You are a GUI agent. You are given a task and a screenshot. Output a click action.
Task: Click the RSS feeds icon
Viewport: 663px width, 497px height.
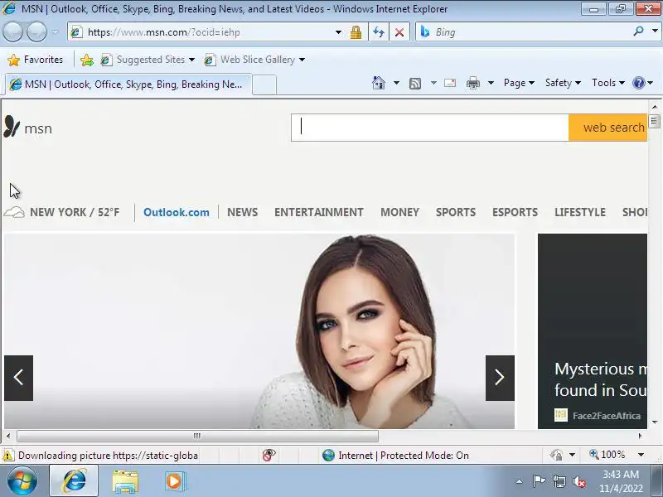click(415, 84)
